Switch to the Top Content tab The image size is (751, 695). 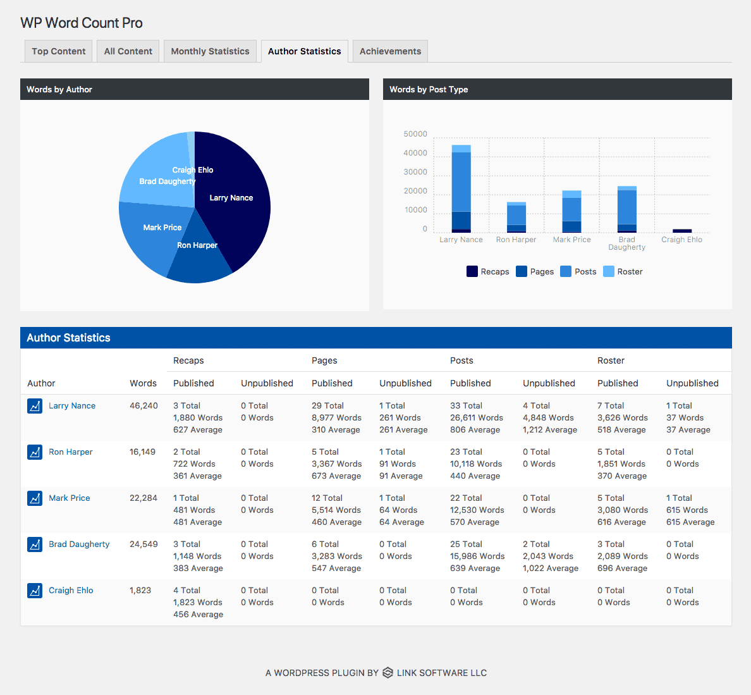58,51
